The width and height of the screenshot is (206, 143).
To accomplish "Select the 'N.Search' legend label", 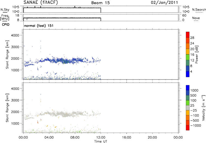I will tap(199, 10).
